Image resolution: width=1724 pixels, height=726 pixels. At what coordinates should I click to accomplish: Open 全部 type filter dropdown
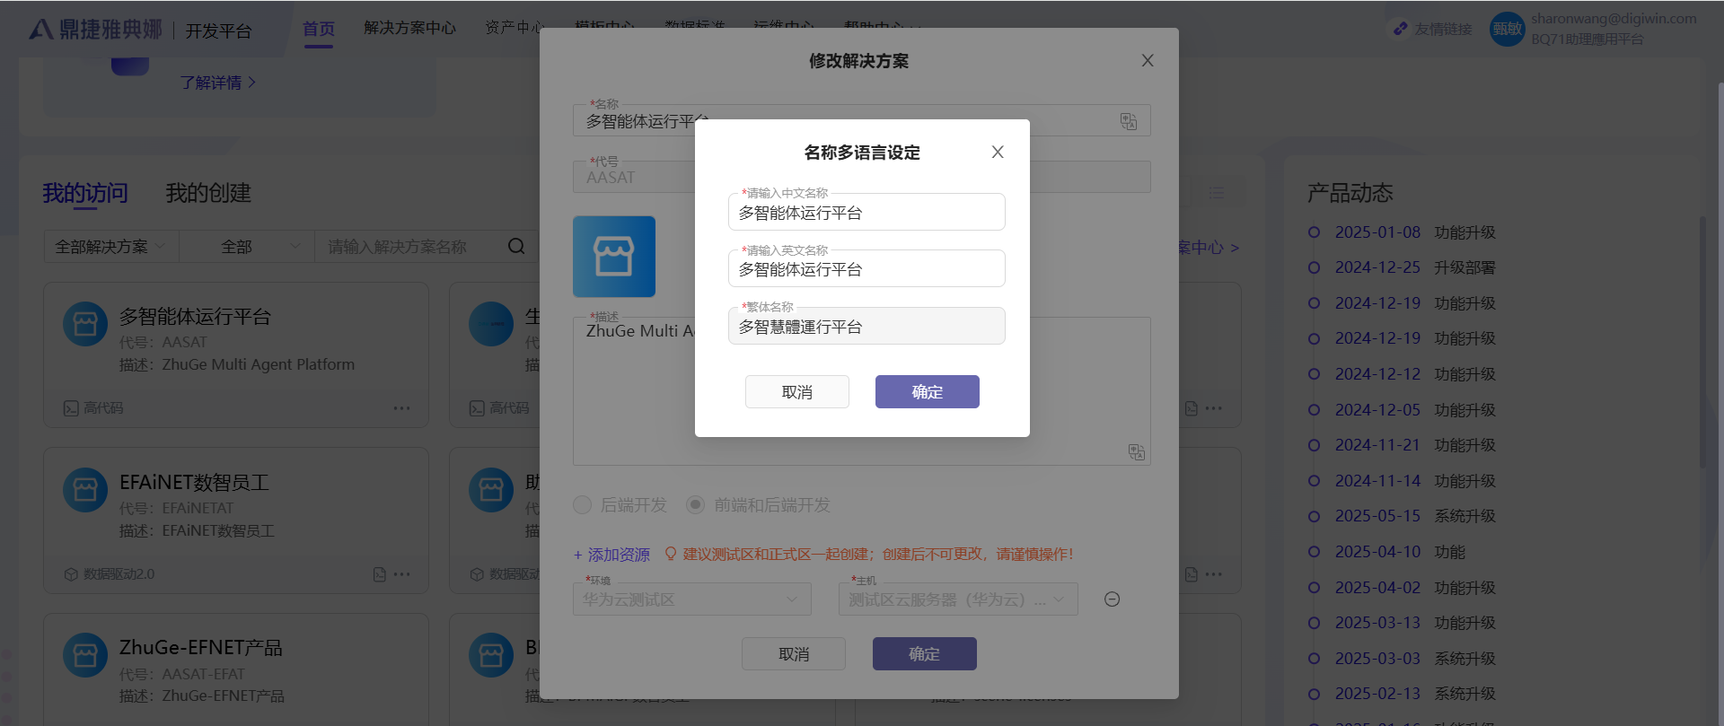[247, 247]
